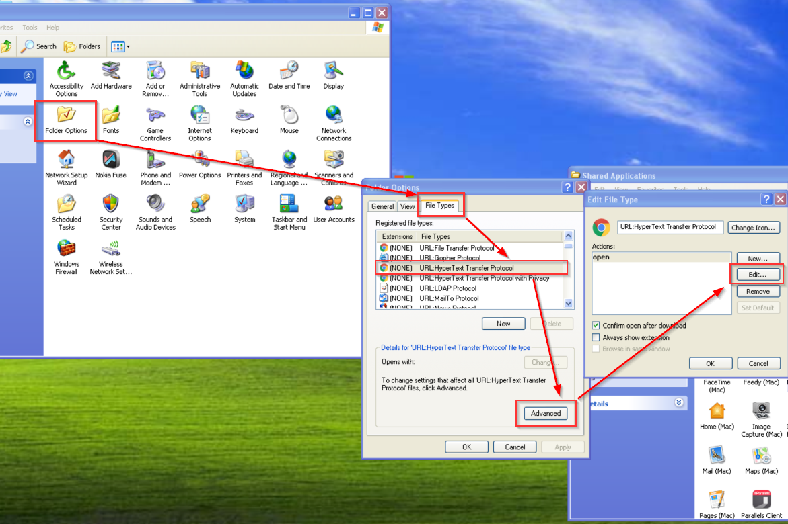Switch to the General tab

click(382, 206)
